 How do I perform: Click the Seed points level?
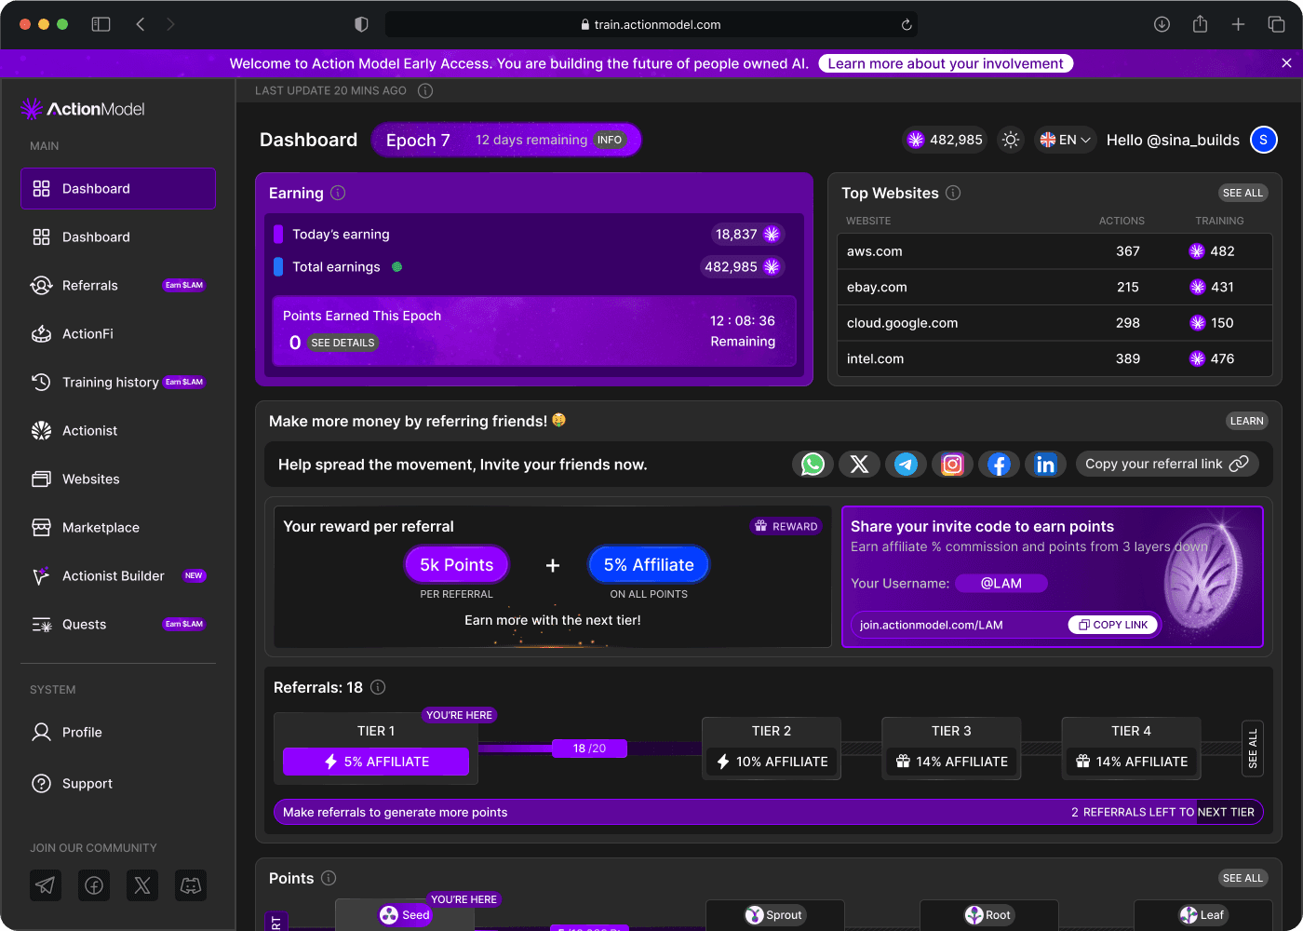tap(405, 915)
